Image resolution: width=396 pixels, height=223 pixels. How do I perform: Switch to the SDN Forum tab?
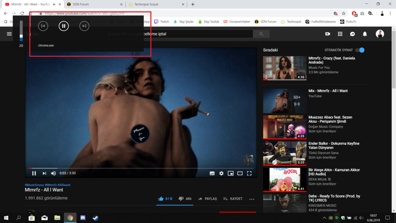[95, 4]
